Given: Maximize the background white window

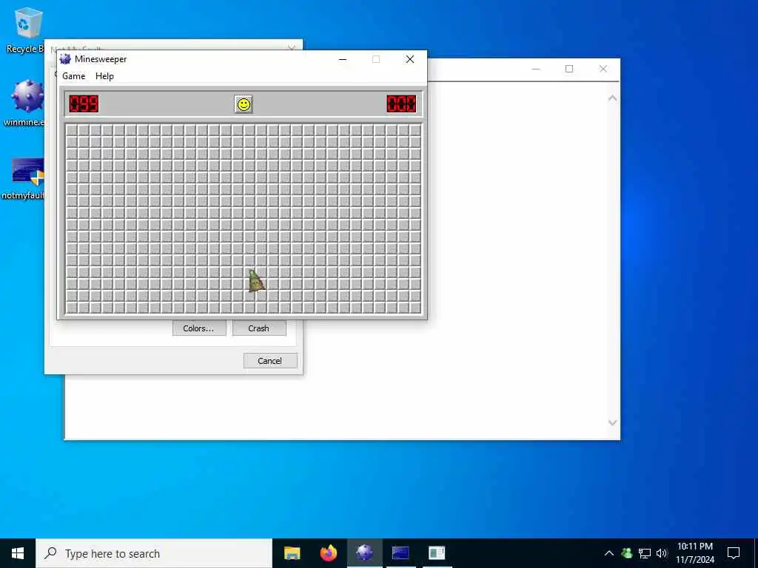Looking at the screenshot, I should point(569,69).
